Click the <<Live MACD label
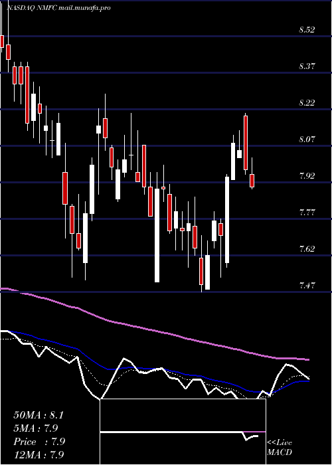The width and height of the screenshot is (332, 465). pyautogui.click(x=280, y=447)
